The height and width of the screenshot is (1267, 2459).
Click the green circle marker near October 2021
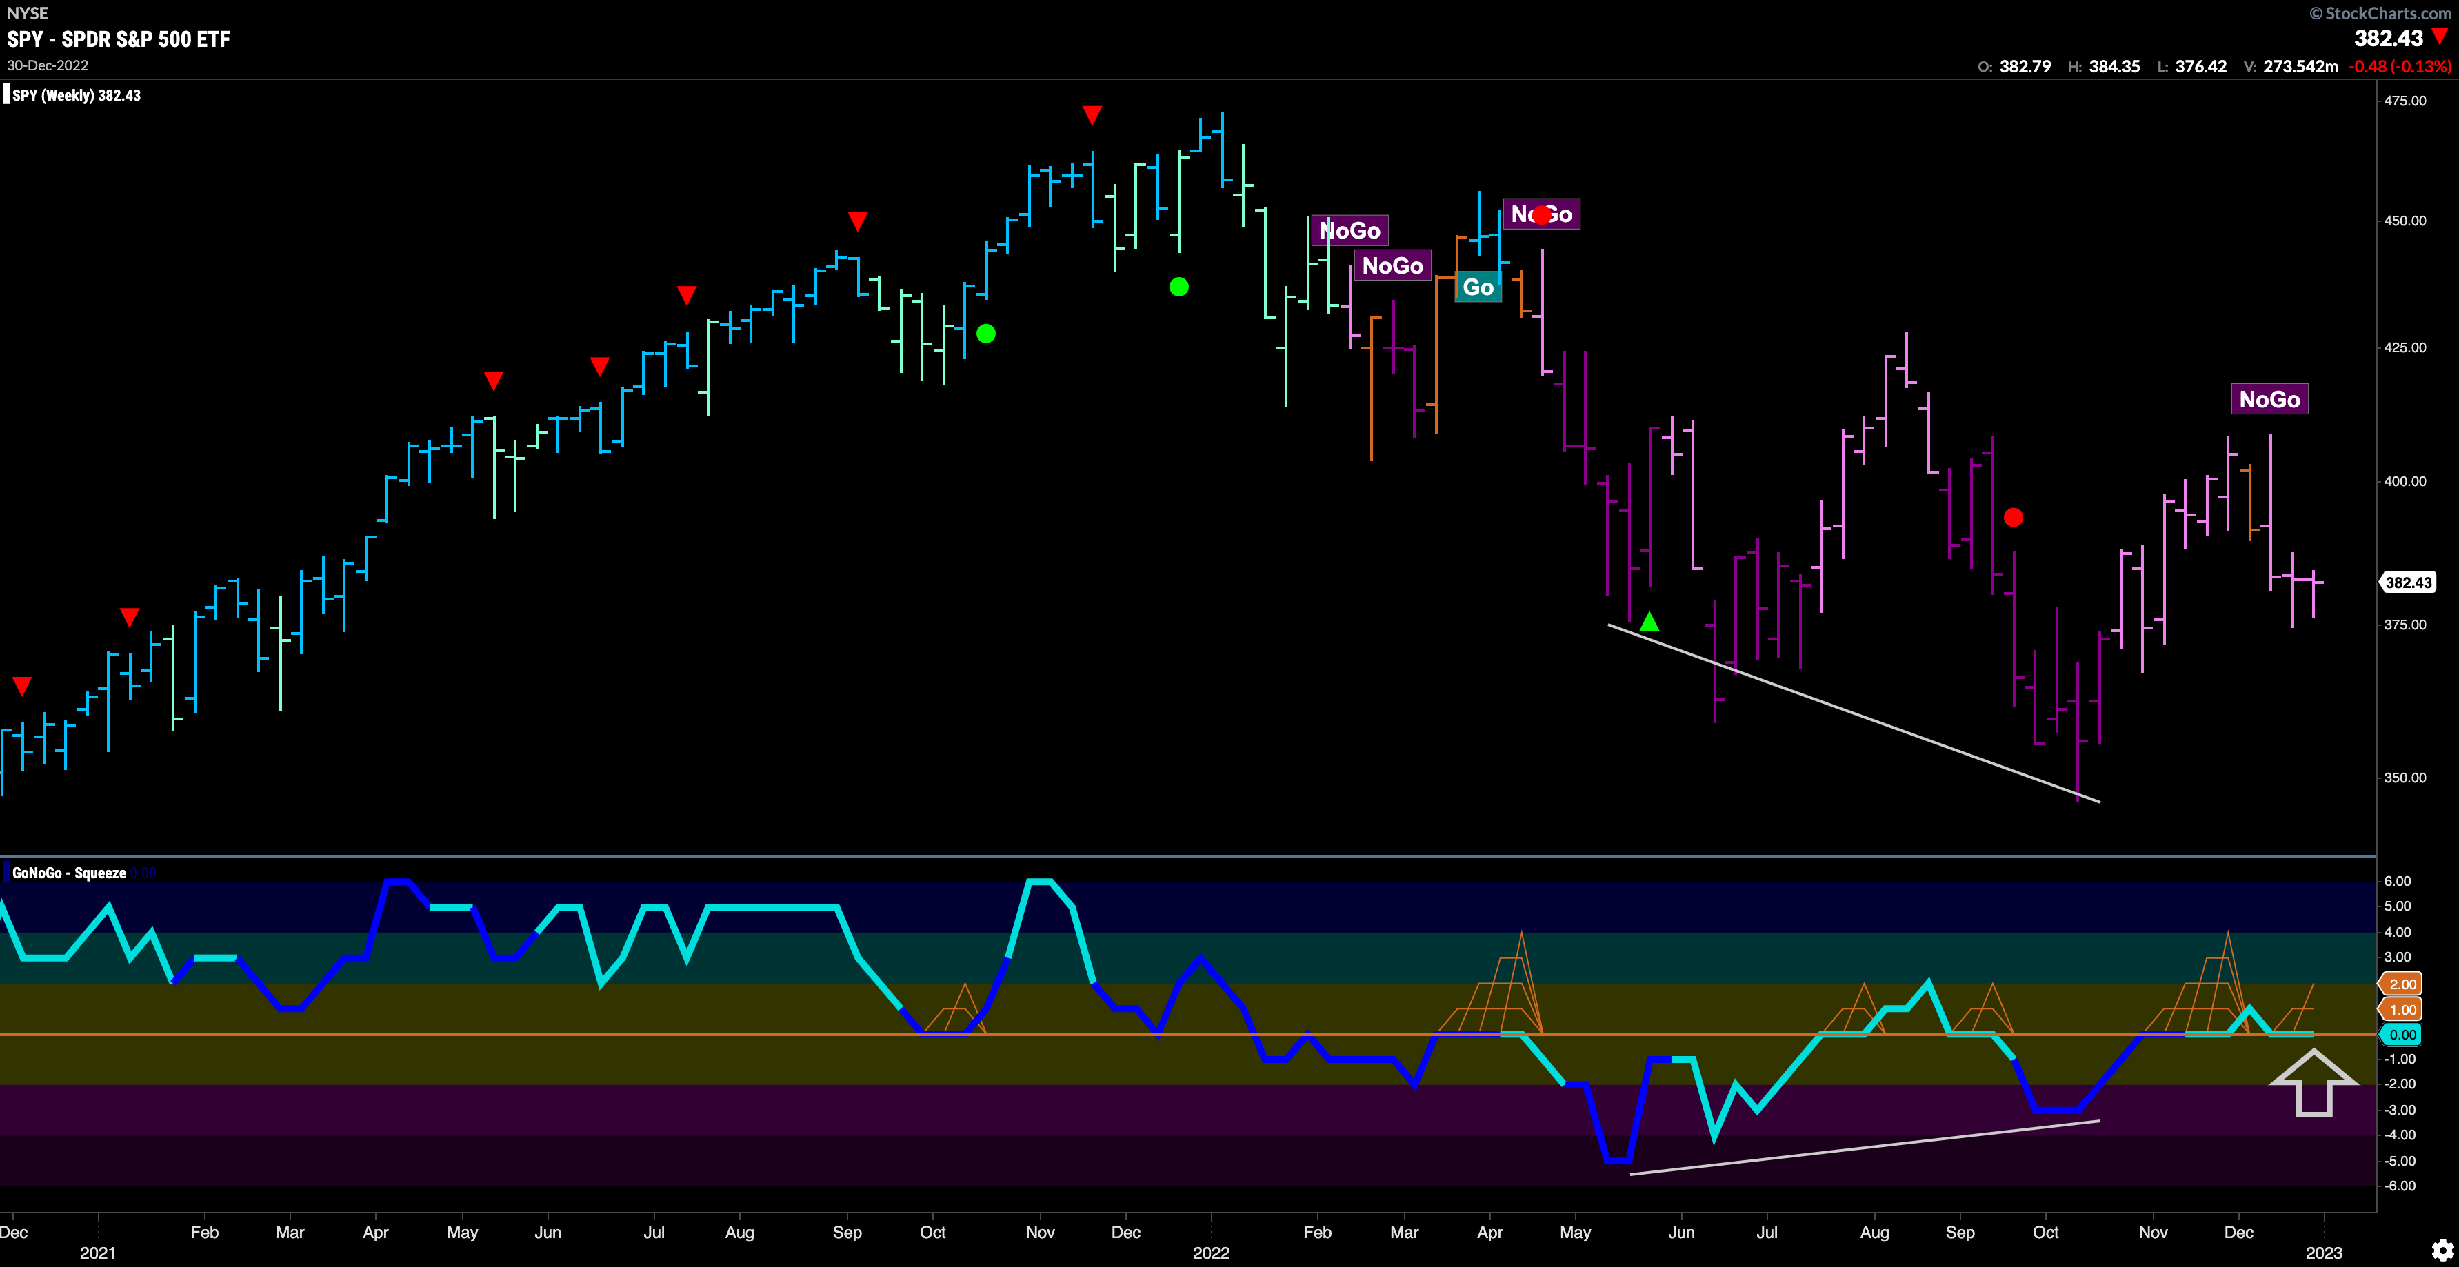986,334
